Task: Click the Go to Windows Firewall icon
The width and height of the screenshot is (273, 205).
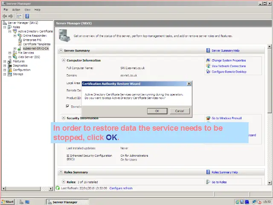Action: click(208, 118)
